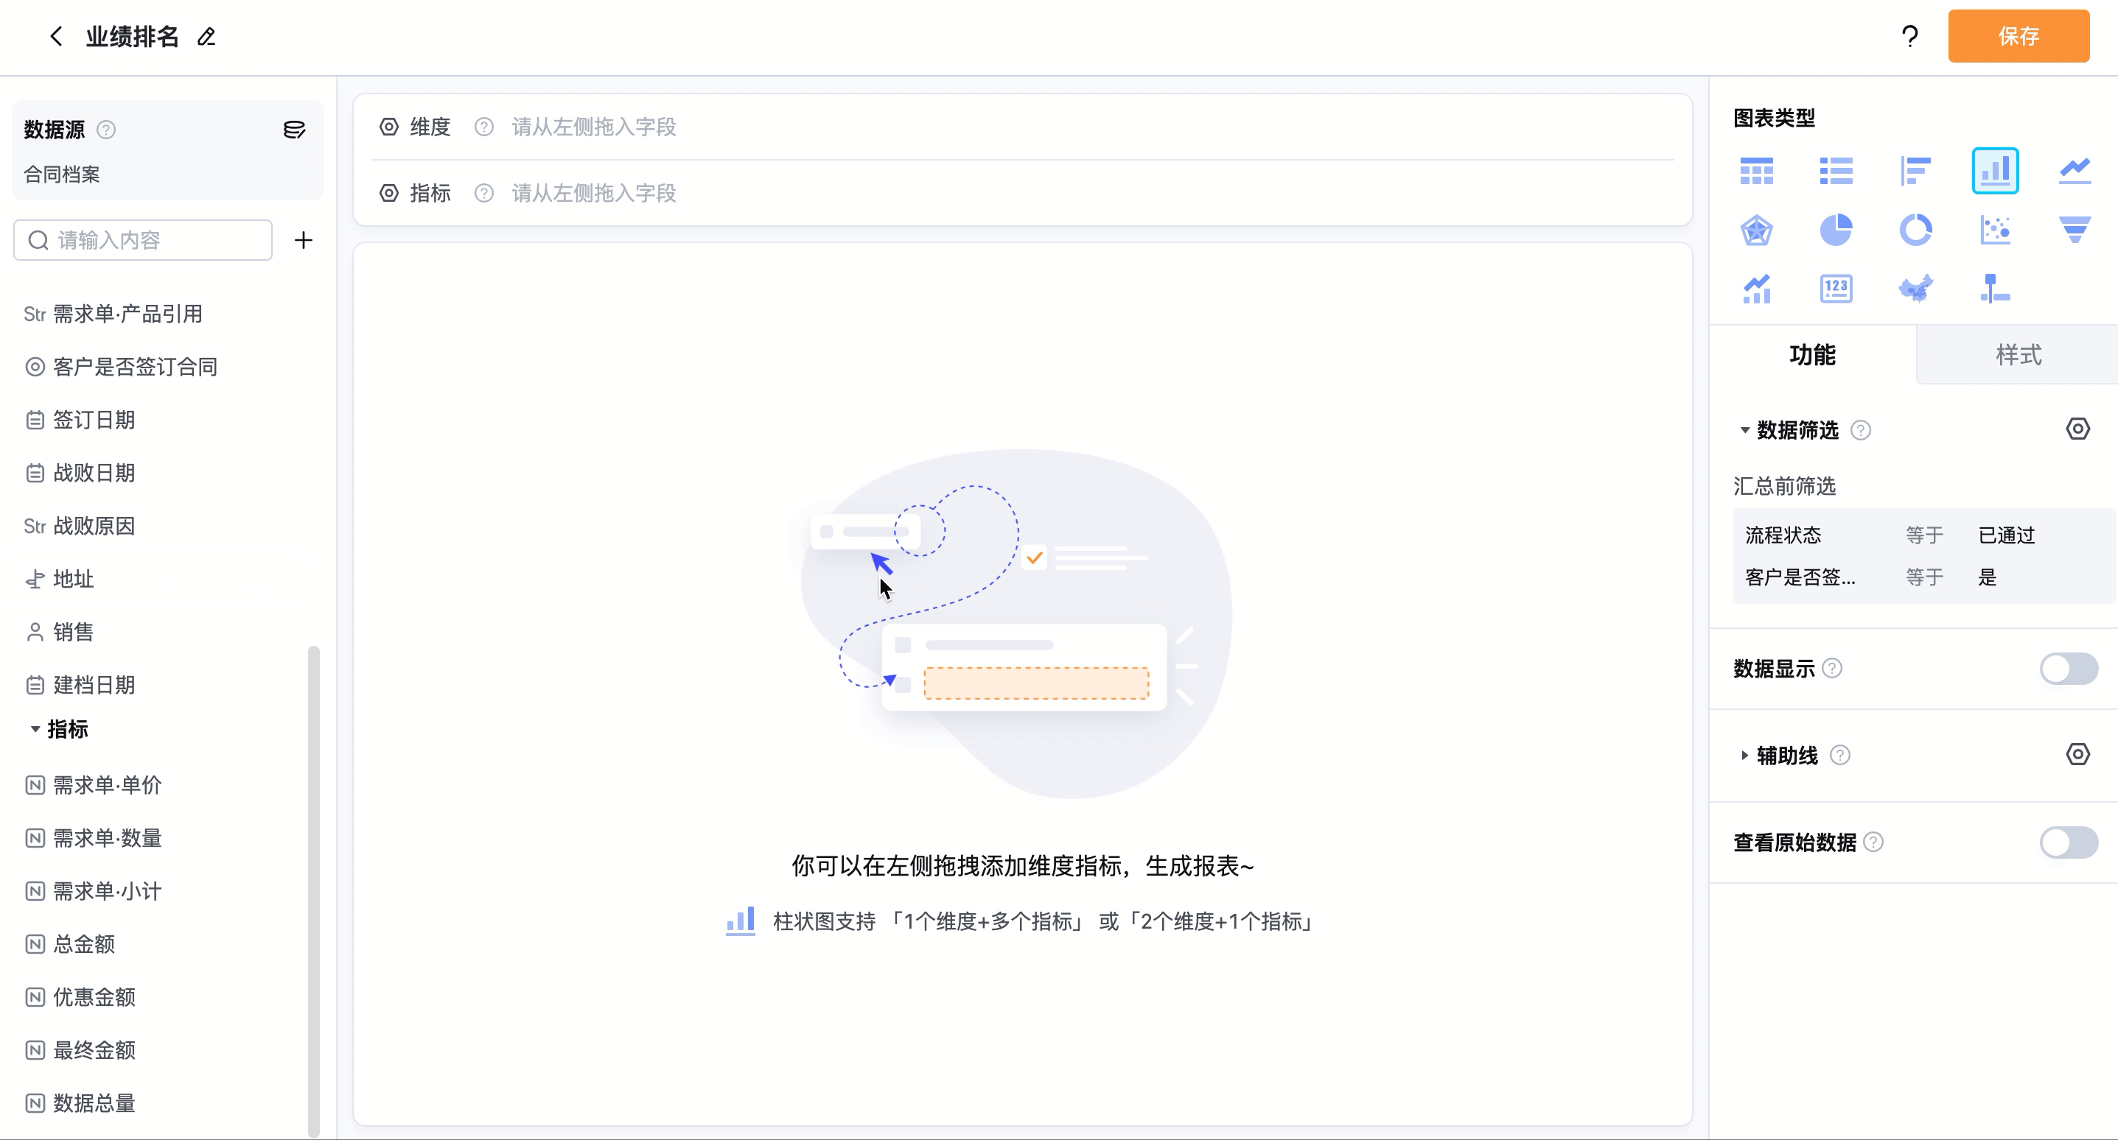Select the 需求单·小计 metric
Screen dimensions: 2118x1140
[94, 891]
